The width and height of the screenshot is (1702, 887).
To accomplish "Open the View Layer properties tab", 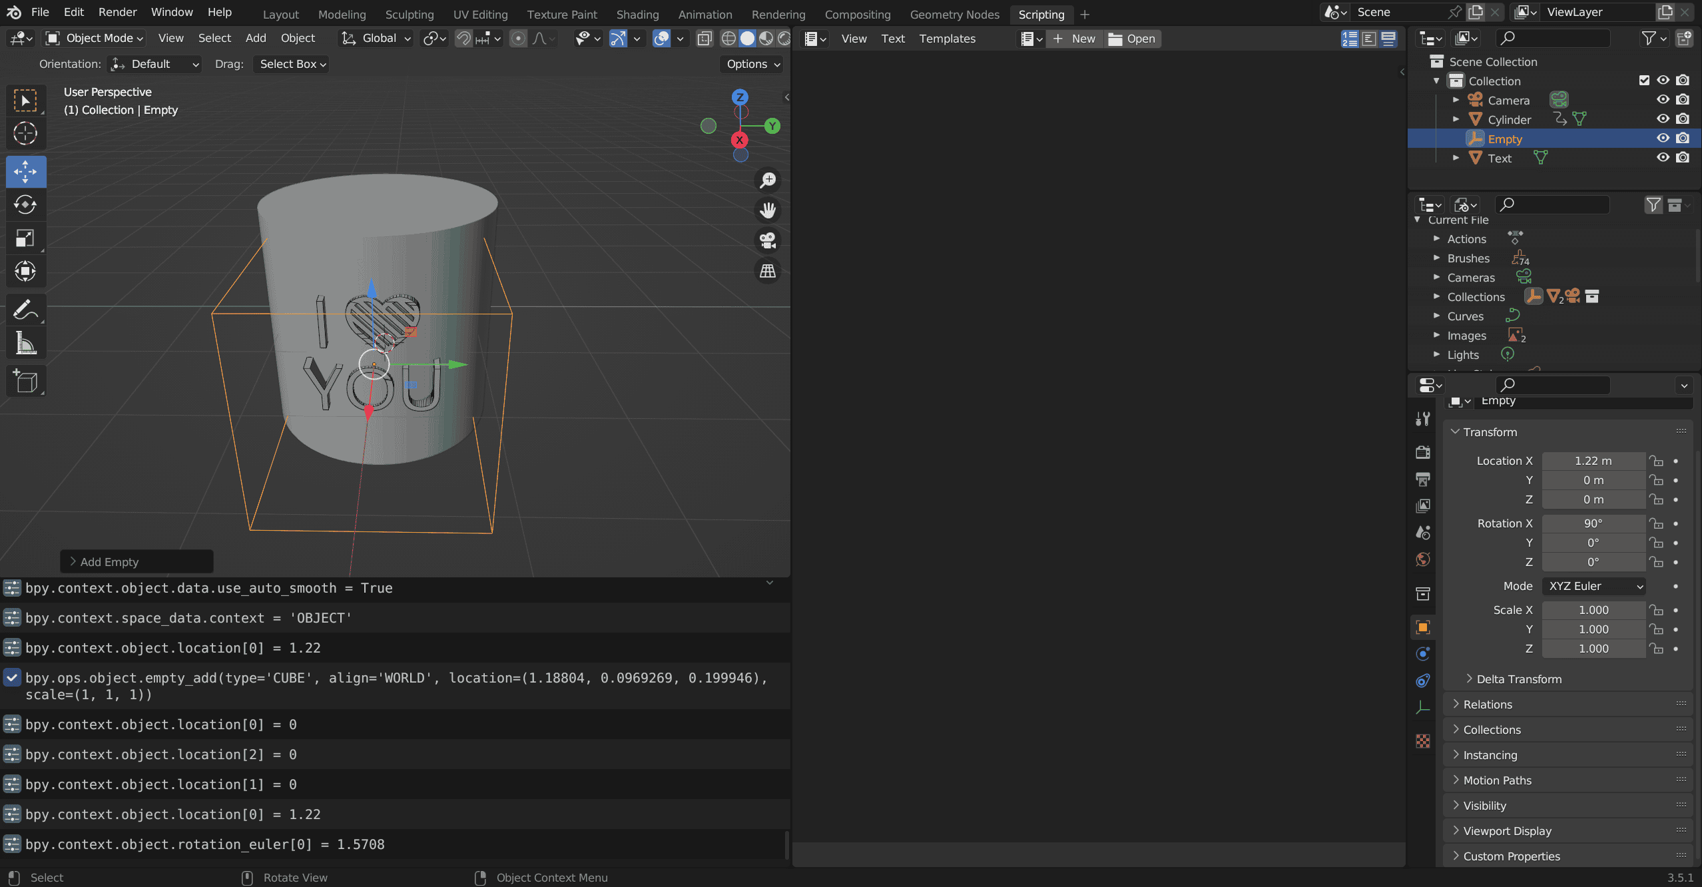I will tap(1423, 505).
